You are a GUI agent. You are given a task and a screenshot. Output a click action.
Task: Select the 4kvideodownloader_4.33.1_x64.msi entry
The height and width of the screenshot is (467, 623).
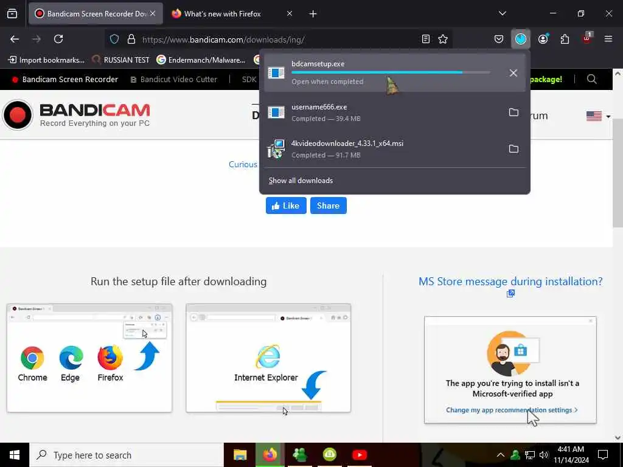(394, 149)
